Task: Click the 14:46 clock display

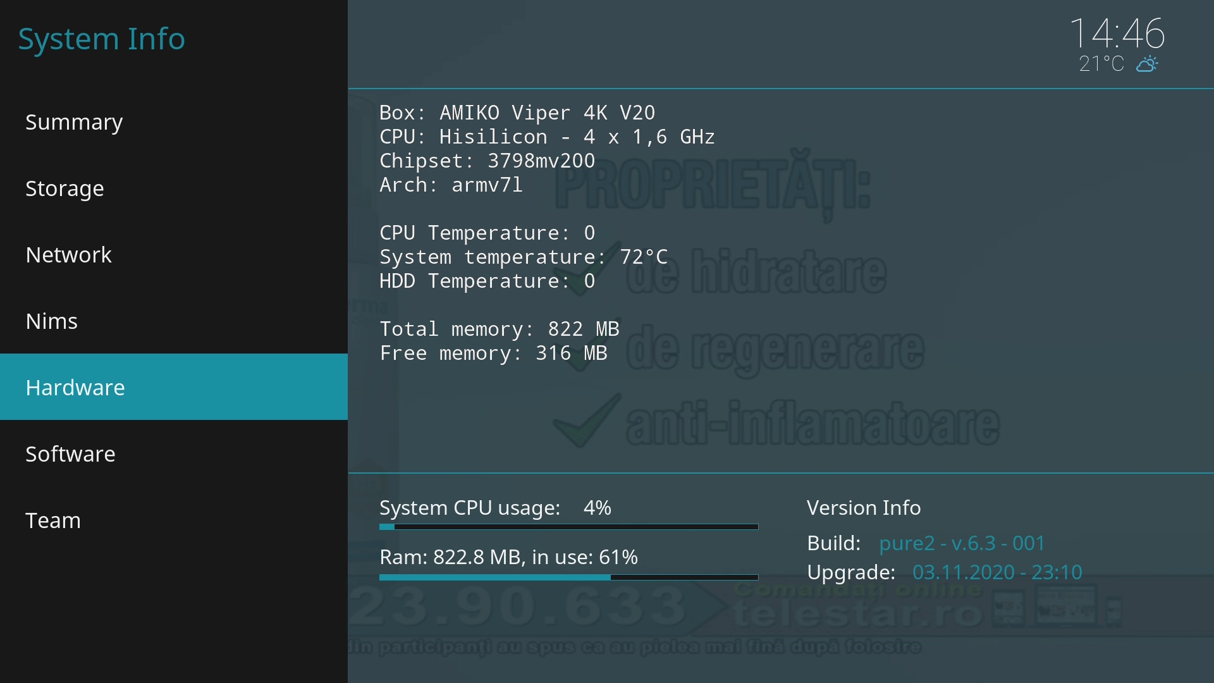Action: coord(1117,33)
